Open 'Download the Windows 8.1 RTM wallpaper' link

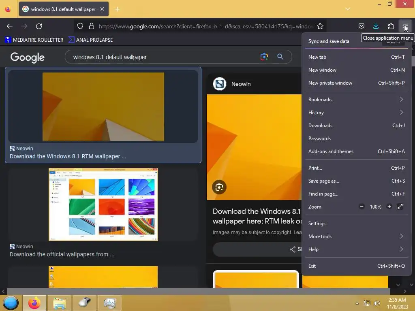(x=68, y=156)
